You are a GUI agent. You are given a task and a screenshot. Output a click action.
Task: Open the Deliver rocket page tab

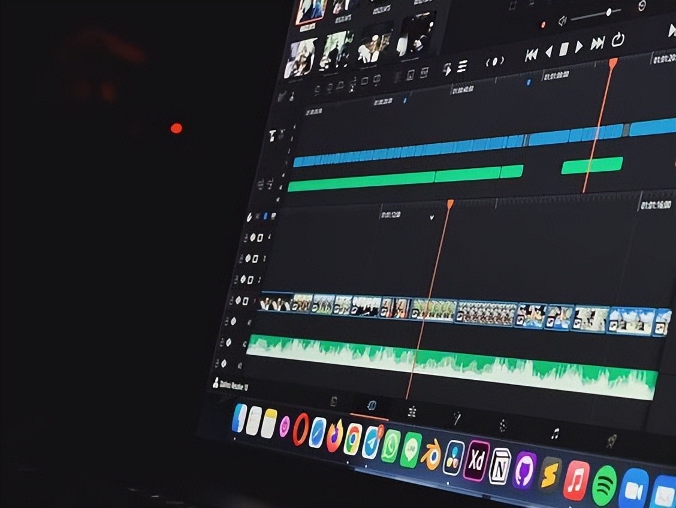(611, 442)
